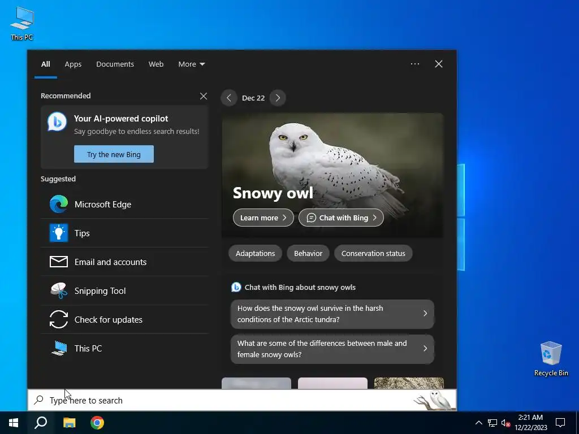Open the network status tray icon

click(492, 423)
